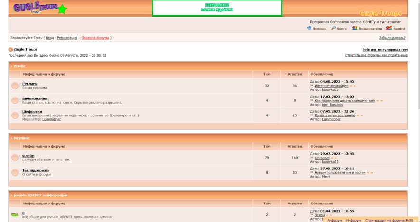Click the Поиск magnifier icon
This screenshot has width=420, height=222.
(333, 28)
